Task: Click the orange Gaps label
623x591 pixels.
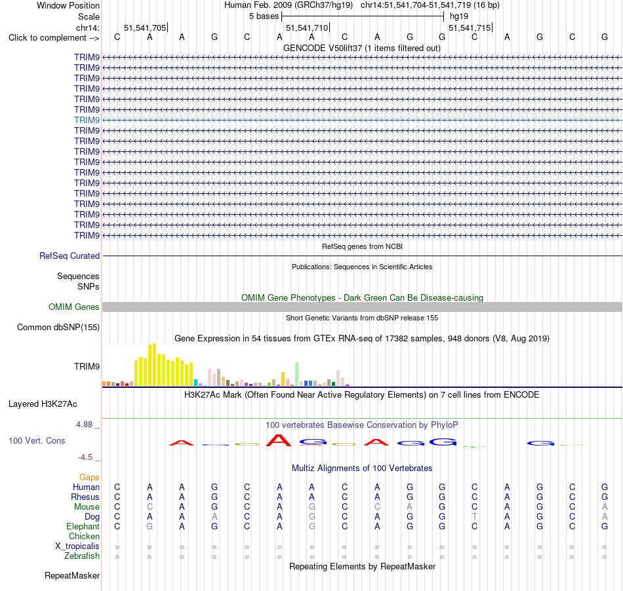Action: 89,477
